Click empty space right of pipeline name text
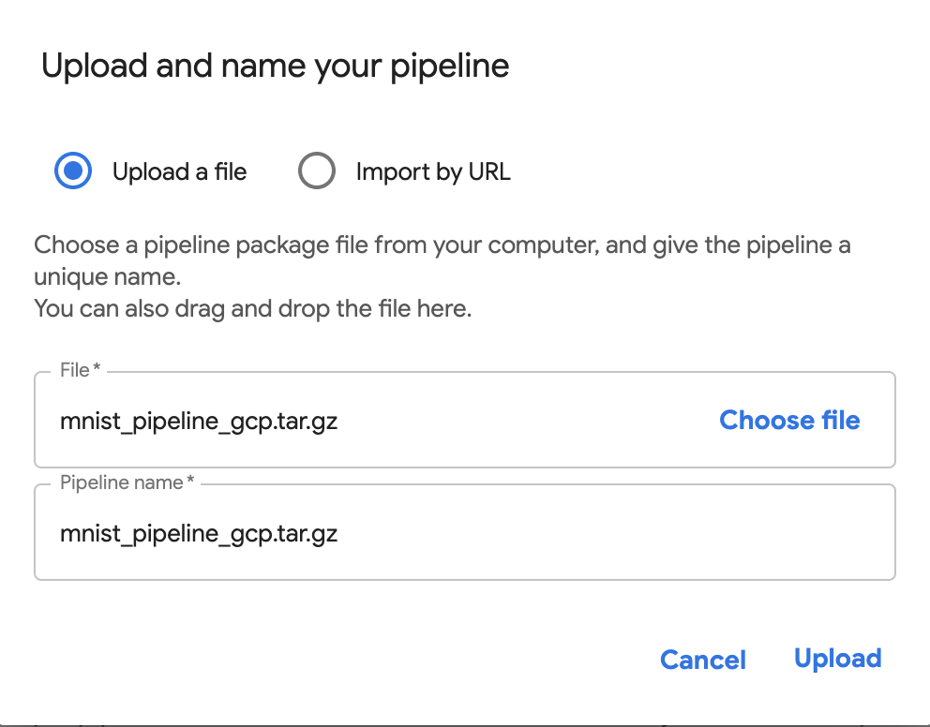This screenshot has width=930, height=727. coord(609,534)
